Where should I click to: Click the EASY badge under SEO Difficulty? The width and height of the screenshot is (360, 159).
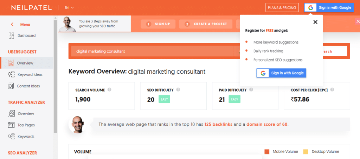tap(165, 99)
